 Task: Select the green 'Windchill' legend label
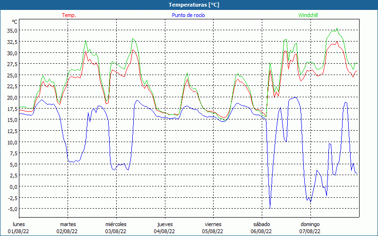pos(308,15)
